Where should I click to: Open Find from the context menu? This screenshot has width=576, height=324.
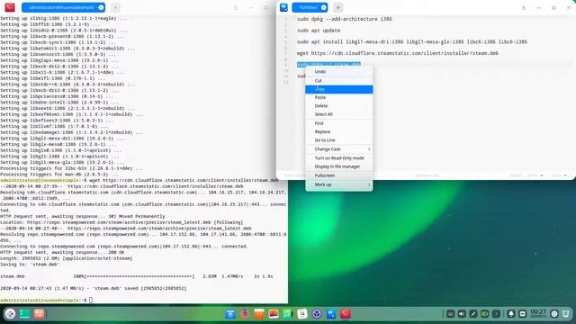point(338,123)
